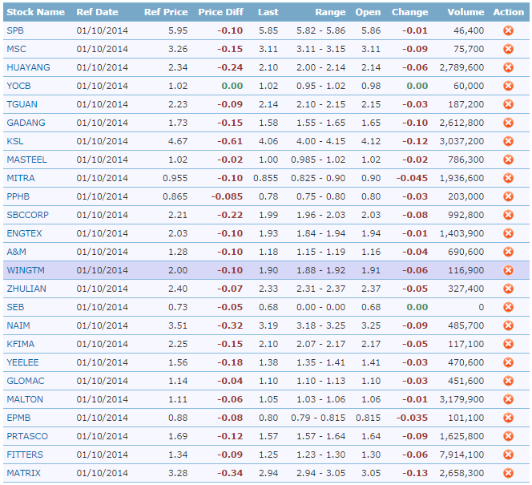Sort table by Price Diff header
This screenshot has height=485, width=532.
[220, 12]
